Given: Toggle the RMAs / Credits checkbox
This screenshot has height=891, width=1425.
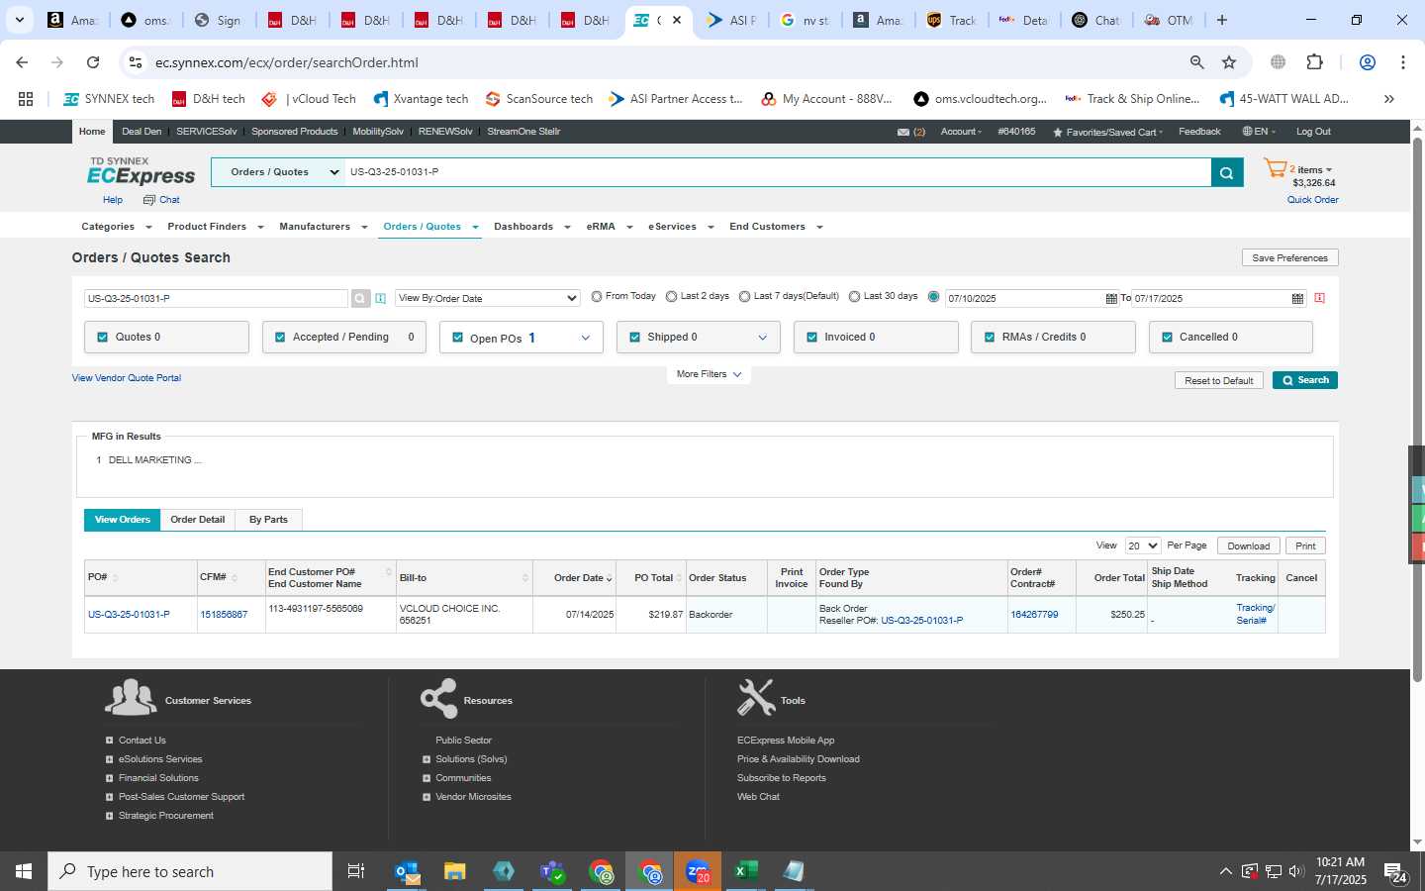Looking at the screenshot, I should point(990,338).
